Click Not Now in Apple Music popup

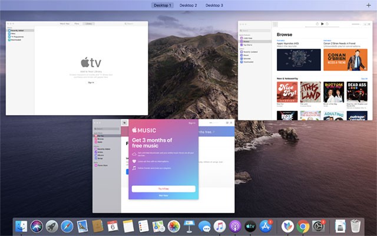tap(164, 195)
